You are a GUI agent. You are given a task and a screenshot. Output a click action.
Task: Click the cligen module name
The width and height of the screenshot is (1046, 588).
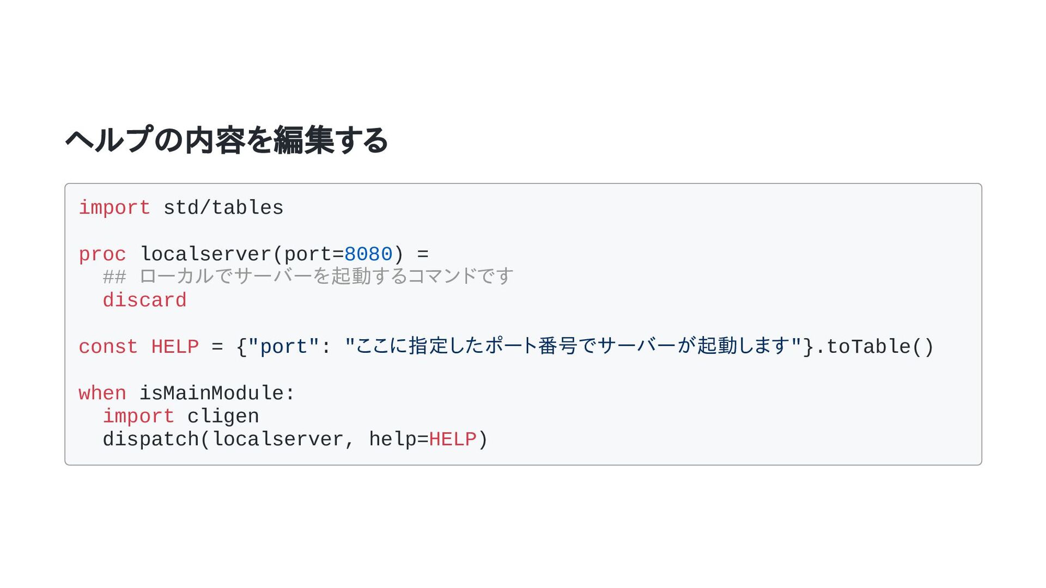(x=223, y=416)
